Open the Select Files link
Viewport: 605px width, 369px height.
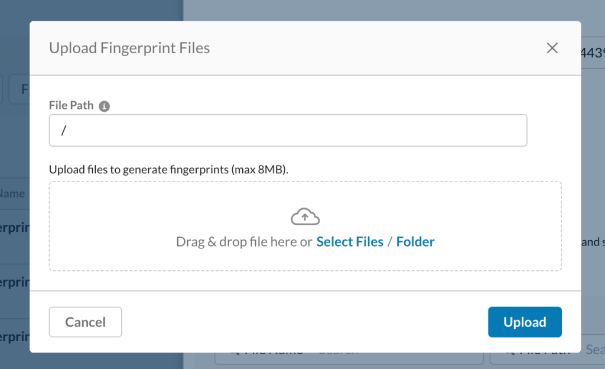350,242
